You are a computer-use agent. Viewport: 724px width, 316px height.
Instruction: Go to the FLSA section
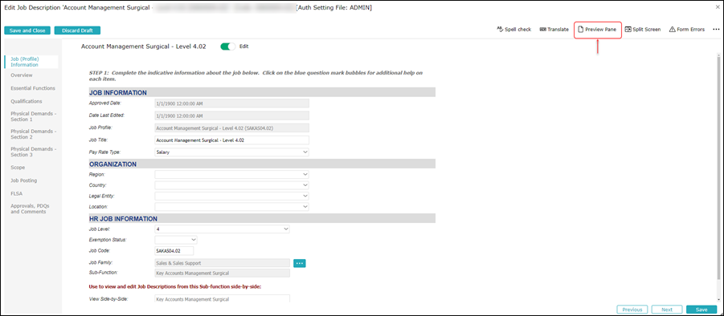coord(16,194)
